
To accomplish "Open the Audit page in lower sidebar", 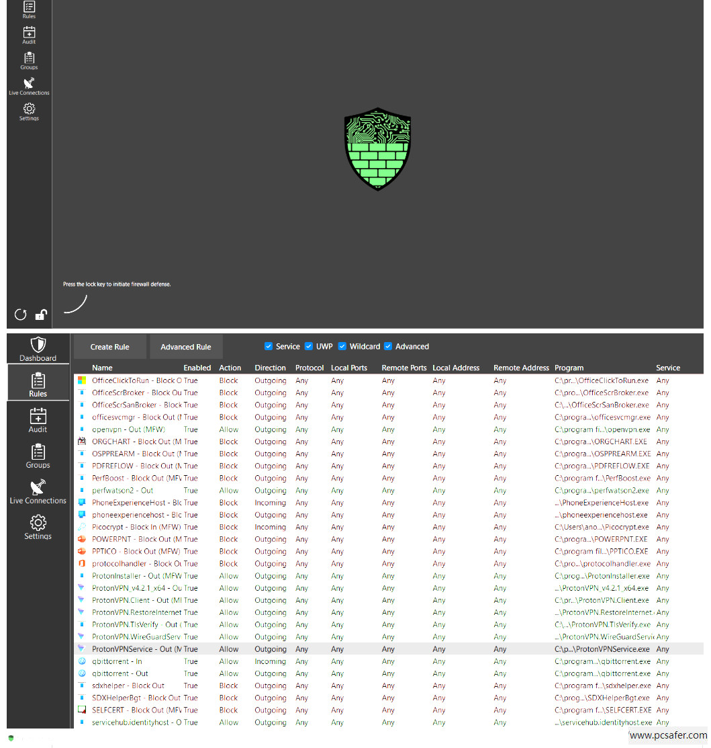I will pos(38,421).
